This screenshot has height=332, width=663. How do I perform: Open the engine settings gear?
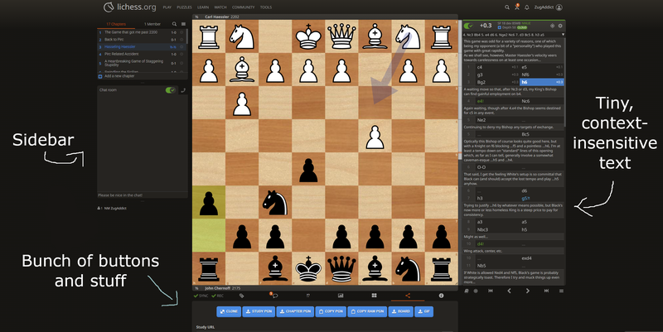[x=560, y=26]
